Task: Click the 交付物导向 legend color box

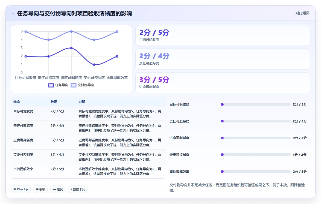Action: pos(74,85)
